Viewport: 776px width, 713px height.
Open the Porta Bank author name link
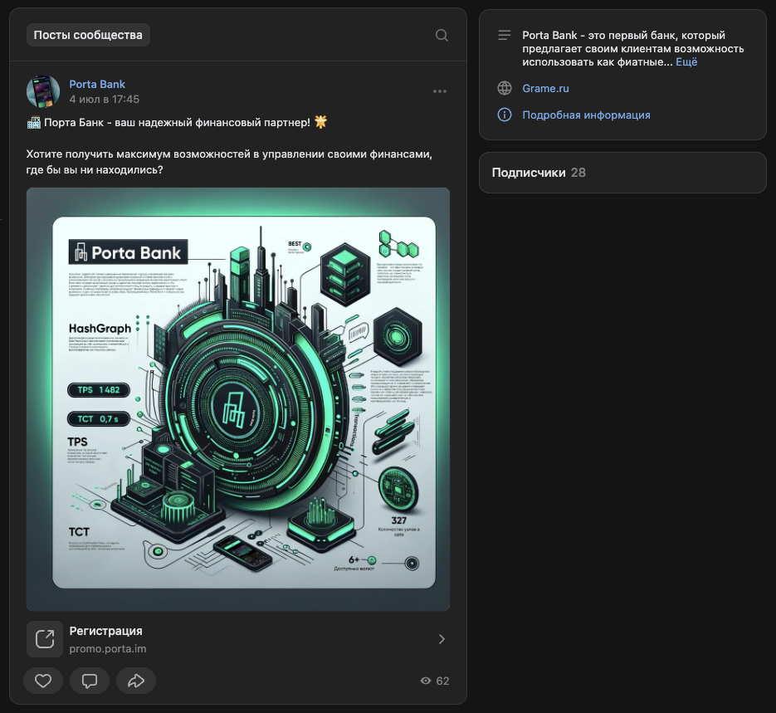pyautogui.click(x=97, y=84)
